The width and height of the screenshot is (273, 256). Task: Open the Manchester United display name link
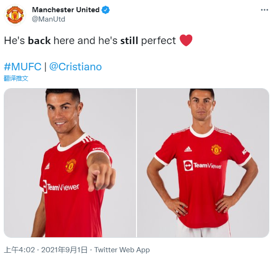[x=66, y=10]
